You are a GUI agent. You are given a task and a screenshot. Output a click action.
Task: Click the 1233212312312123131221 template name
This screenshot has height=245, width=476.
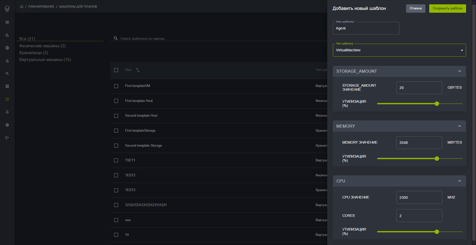click(x=146, y=205)
